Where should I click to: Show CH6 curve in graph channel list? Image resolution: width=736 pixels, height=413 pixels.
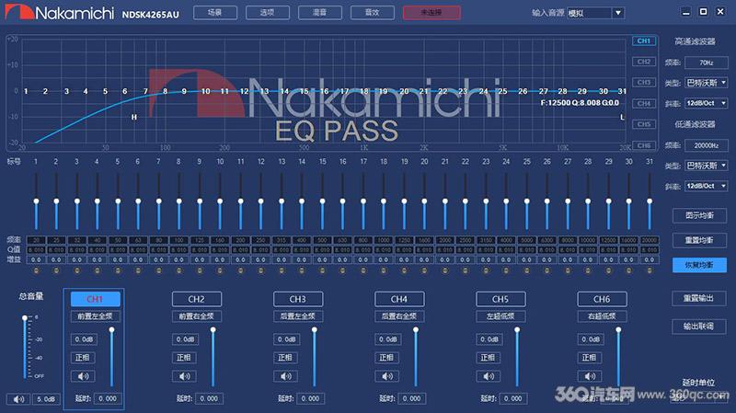click(x=644, y=145)
